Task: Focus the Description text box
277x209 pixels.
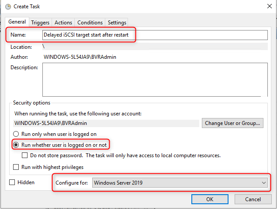Action: pyautogui.click(x=155, y=79)
